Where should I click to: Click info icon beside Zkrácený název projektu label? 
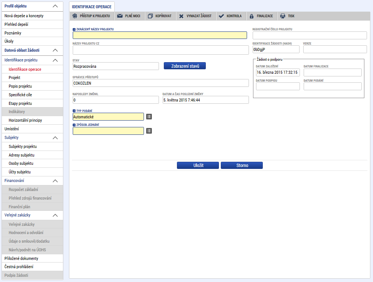point(74,30)
